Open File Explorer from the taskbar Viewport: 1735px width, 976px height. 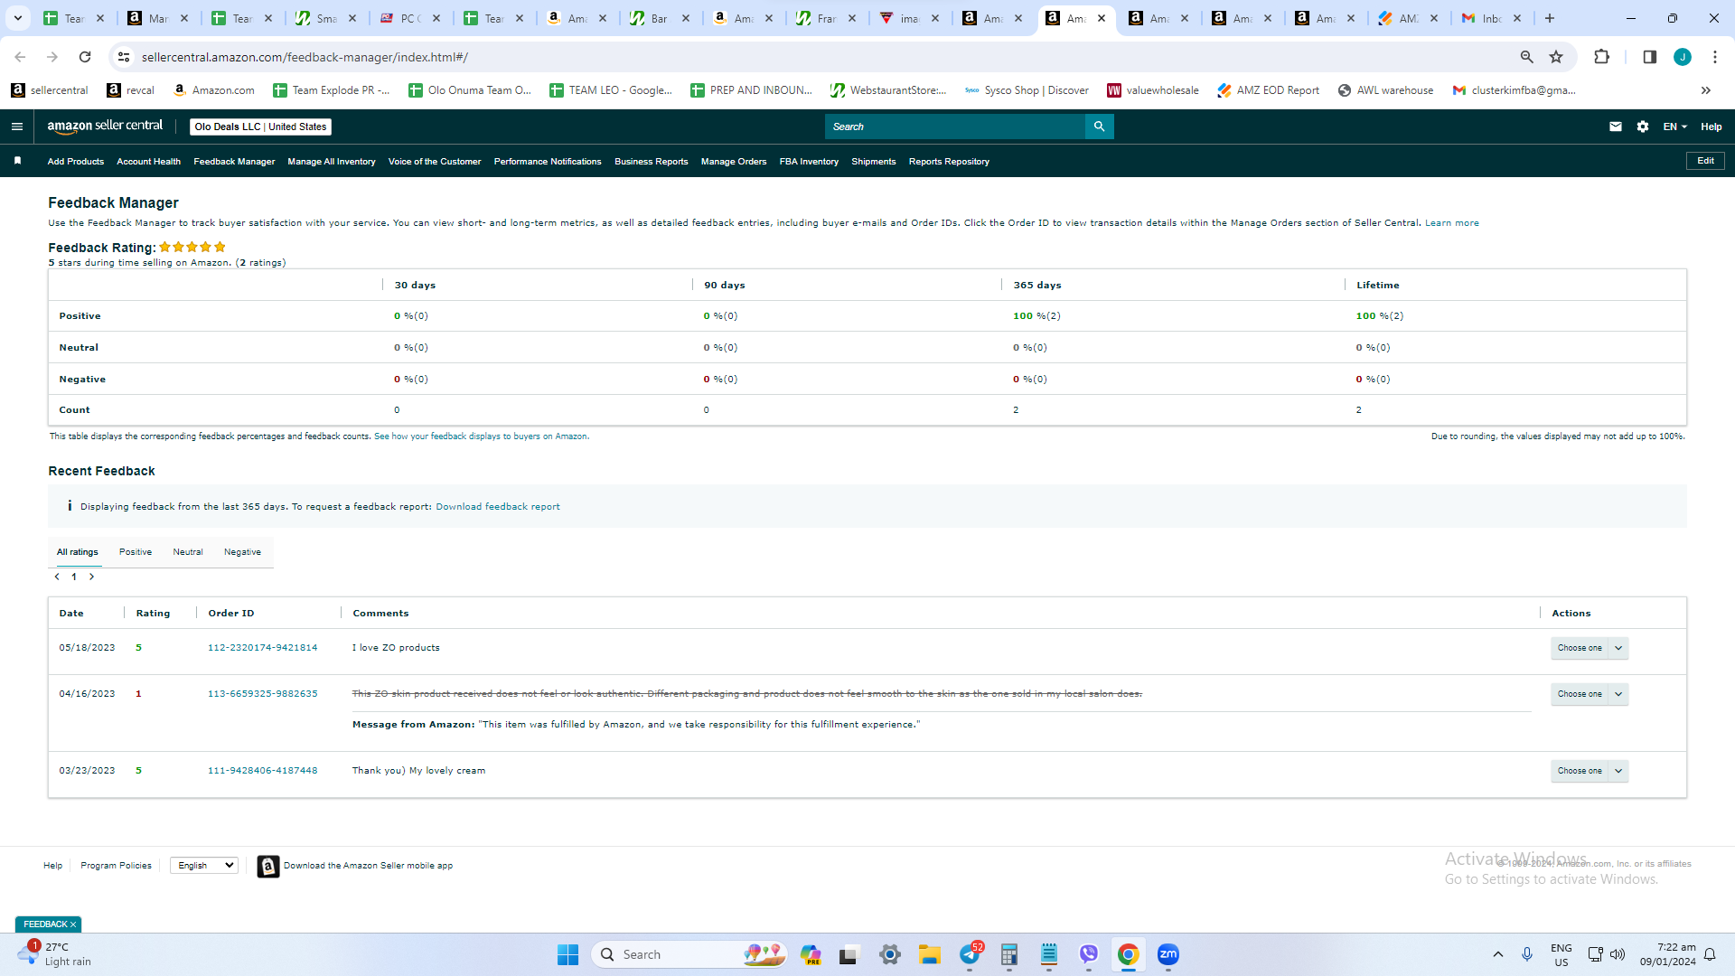click(930, 954)
